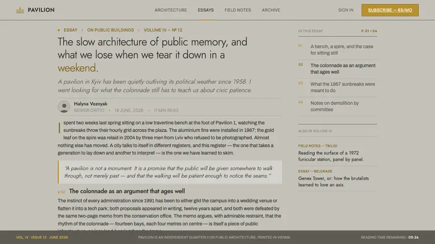435x244 pixels.
Task: Jump to 'What the 1967 sunbreaks were meant to do'
Action: point(338,87)
